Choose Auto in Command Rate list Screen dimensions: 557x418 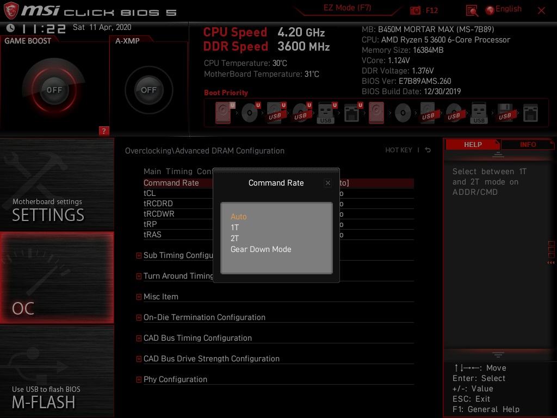click(x=238, y=217)
